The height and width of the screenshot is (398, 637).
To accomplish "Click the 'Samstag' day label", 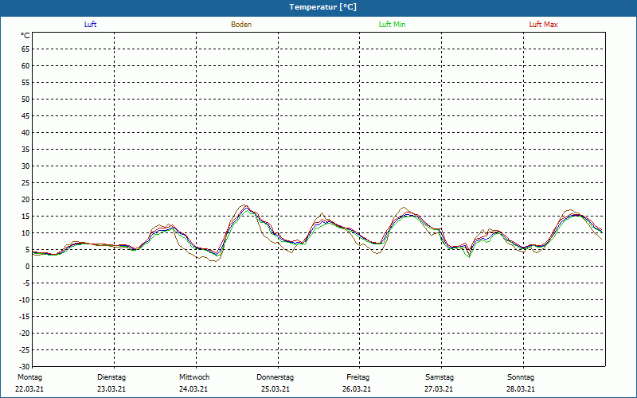I will [440, 377].
